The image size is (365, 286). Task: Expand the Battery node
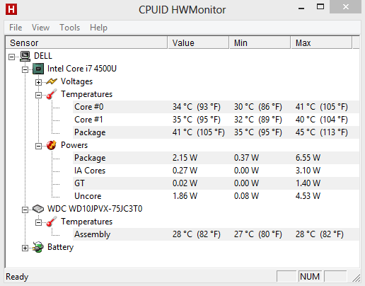click(x=25, y=248)
